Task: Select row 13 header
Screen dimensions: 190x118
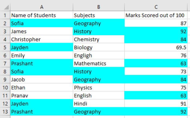Action: pos(5,112)
